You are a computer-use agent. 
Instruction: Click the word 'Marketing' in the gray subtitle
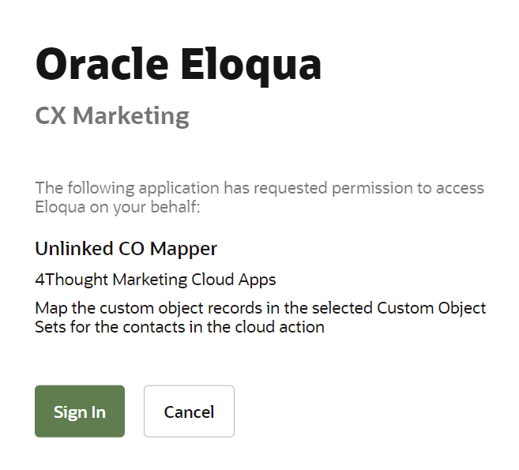[131, 116]
